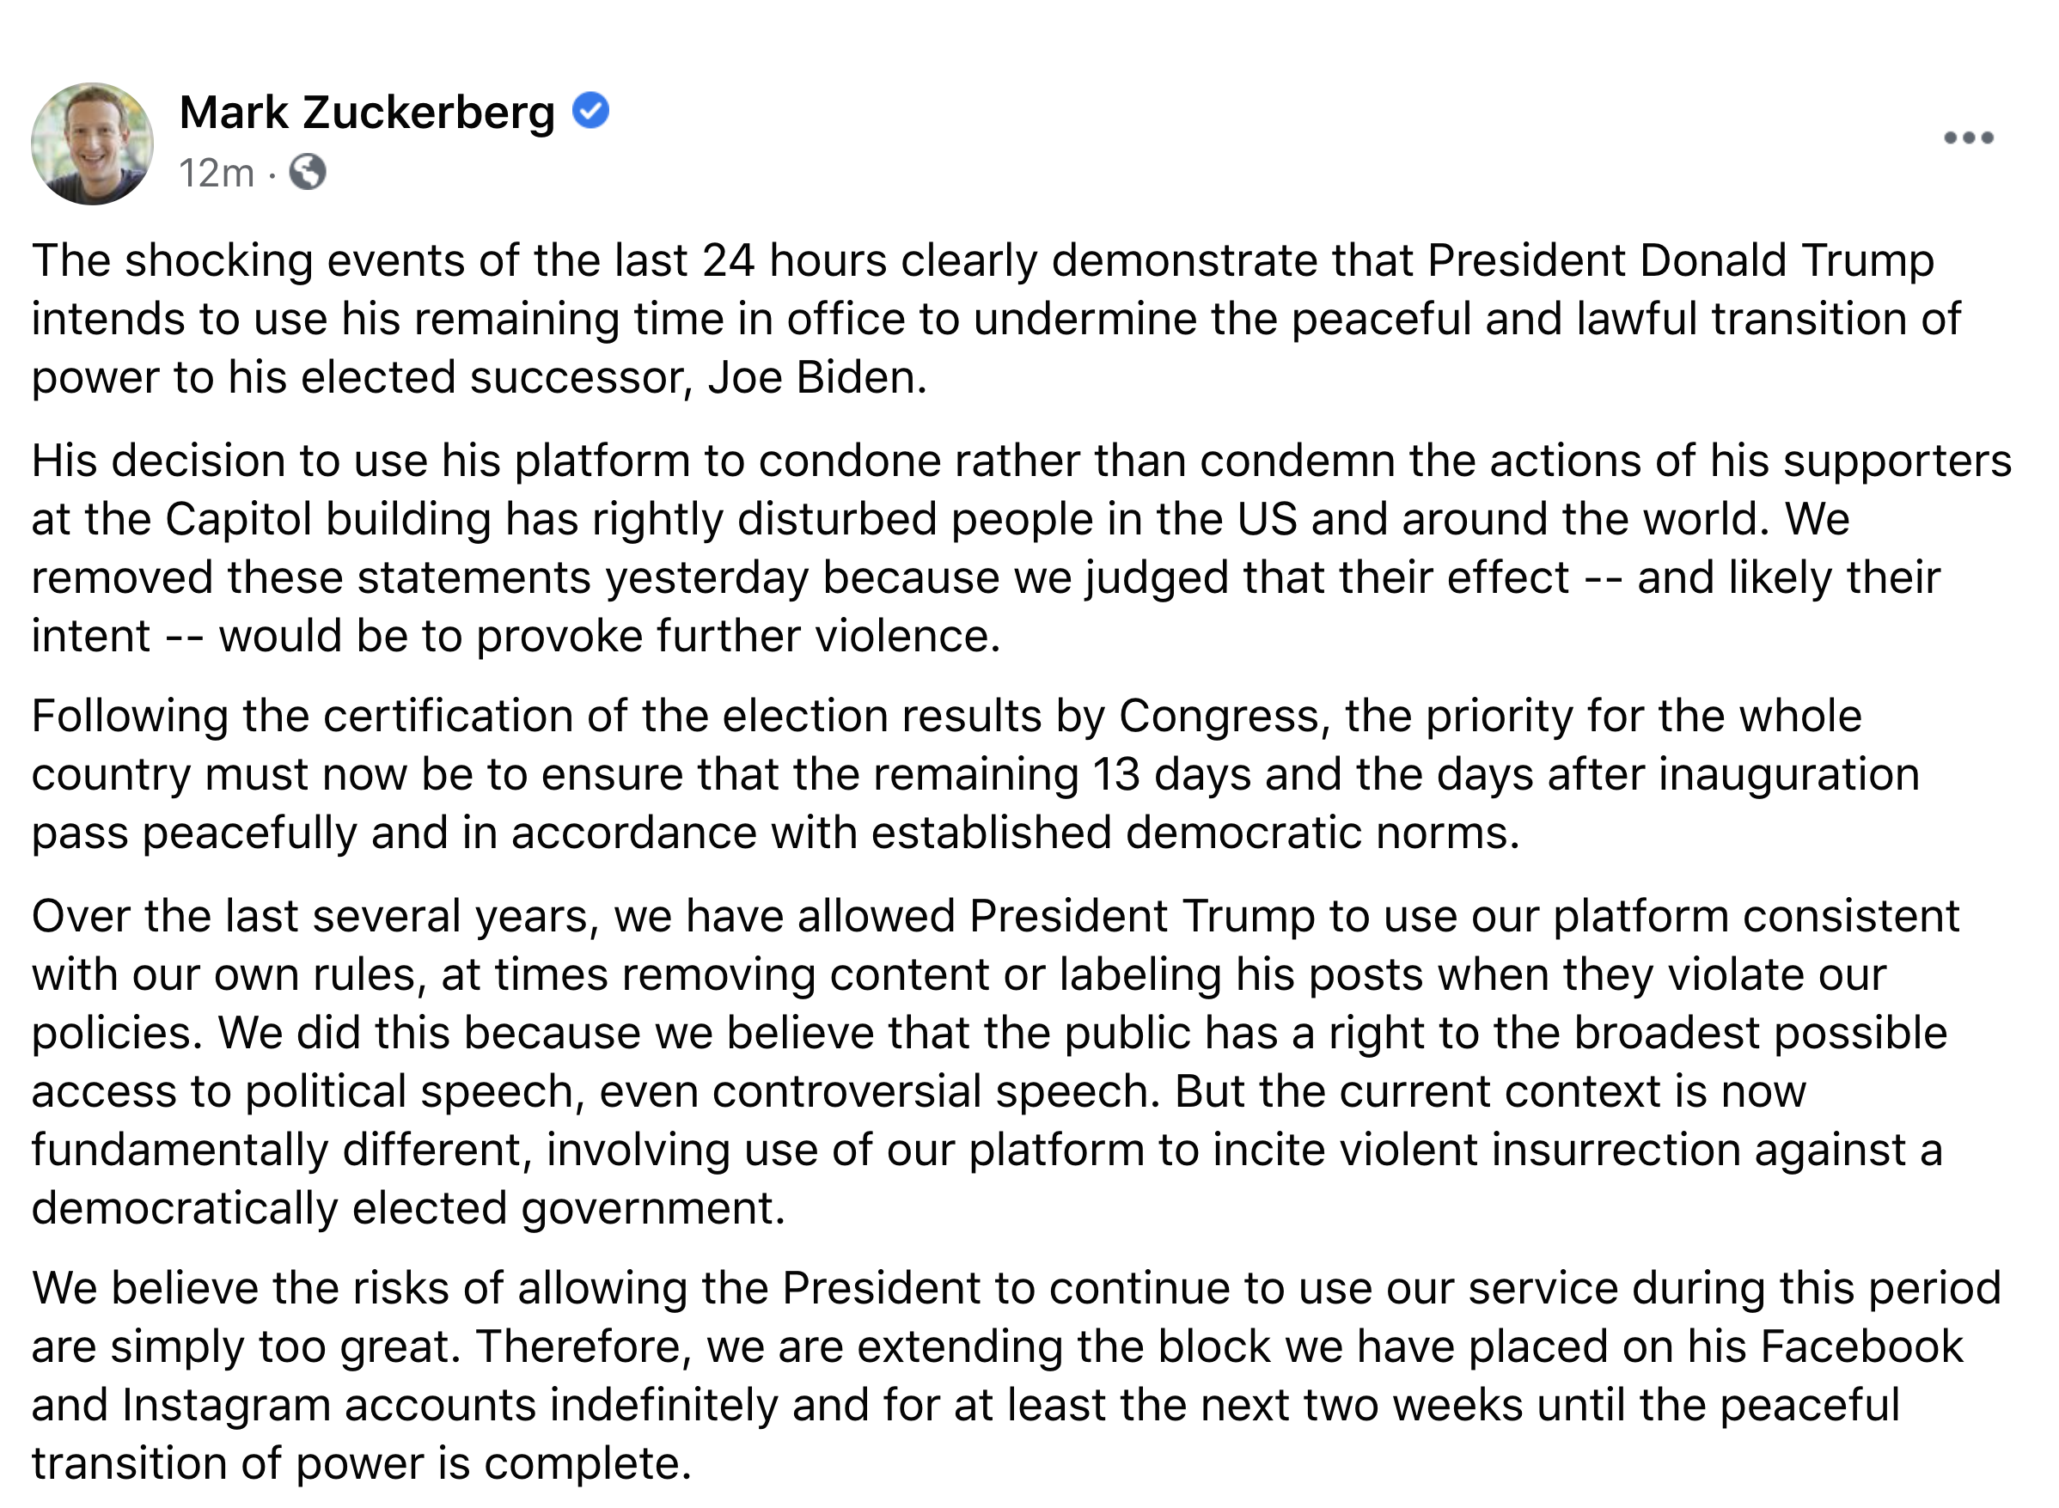Click the word "Congress" in third paragraph
The width and height of the screenshot is (2059, 1508).
(1217, 716)
